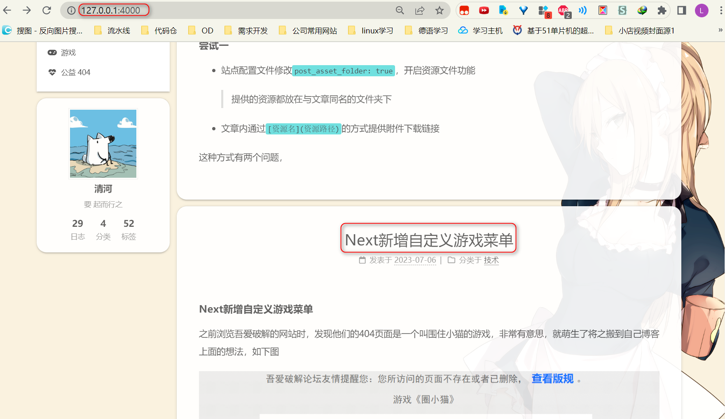The width and height of the screenshot is (725, 419).
Task: Open the purple L profile avatar
Action: click(x=702, y=10)
